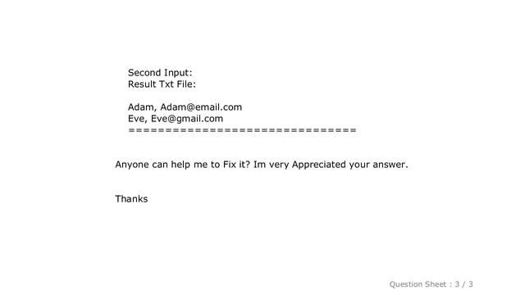Click the 'Anyone can help me' sentence
This screenshot has height=295, width=525.
pos(262,165)
